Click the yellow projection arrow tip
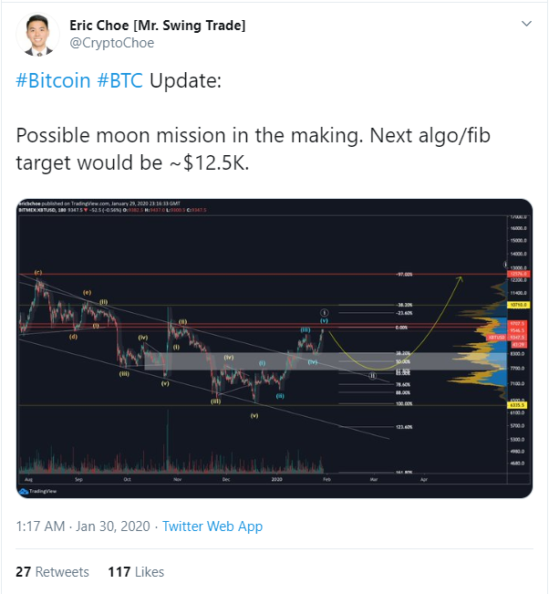This screenshot has height=594, width=549. click(461, 278)
